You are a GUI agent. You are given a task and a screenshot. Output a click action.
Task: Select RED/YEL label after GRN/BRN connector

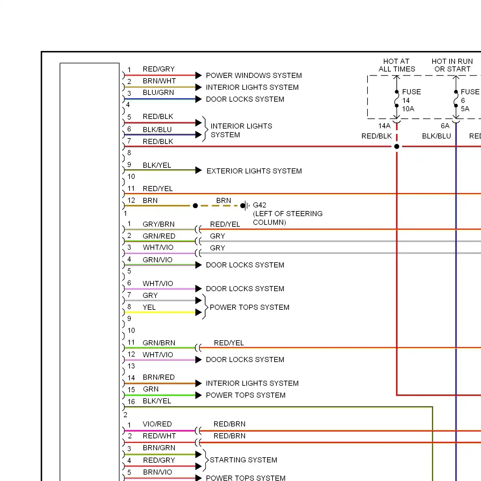coord(229,343)
